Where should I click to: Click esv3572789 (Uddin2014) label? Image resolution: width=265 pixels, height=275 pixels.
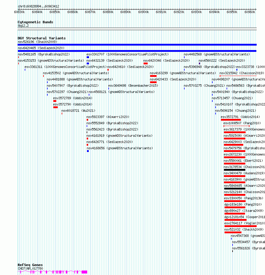tap(73, 98)
